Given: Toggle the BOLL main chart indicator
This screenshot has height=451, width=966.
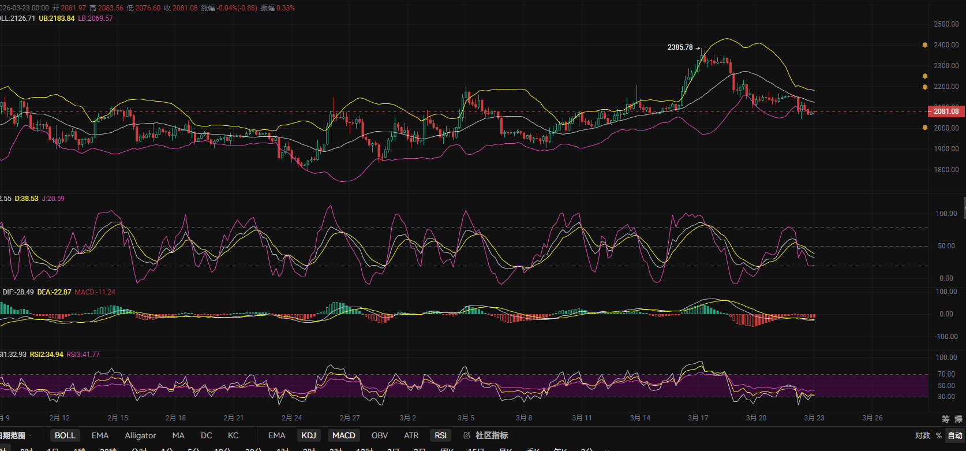Looking at the screenshot, I should [x=65, y=435].
